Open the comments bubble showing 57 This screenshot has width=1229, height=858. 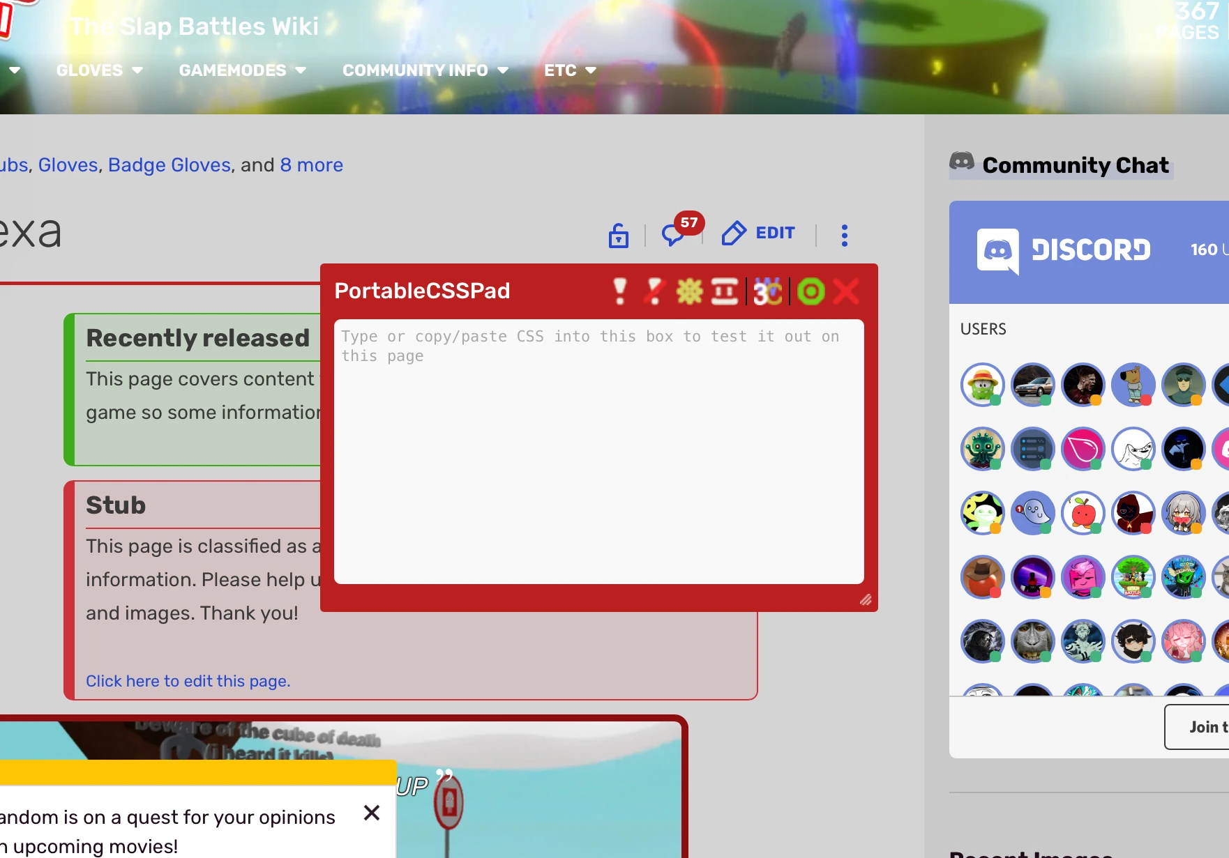[673, 235]
